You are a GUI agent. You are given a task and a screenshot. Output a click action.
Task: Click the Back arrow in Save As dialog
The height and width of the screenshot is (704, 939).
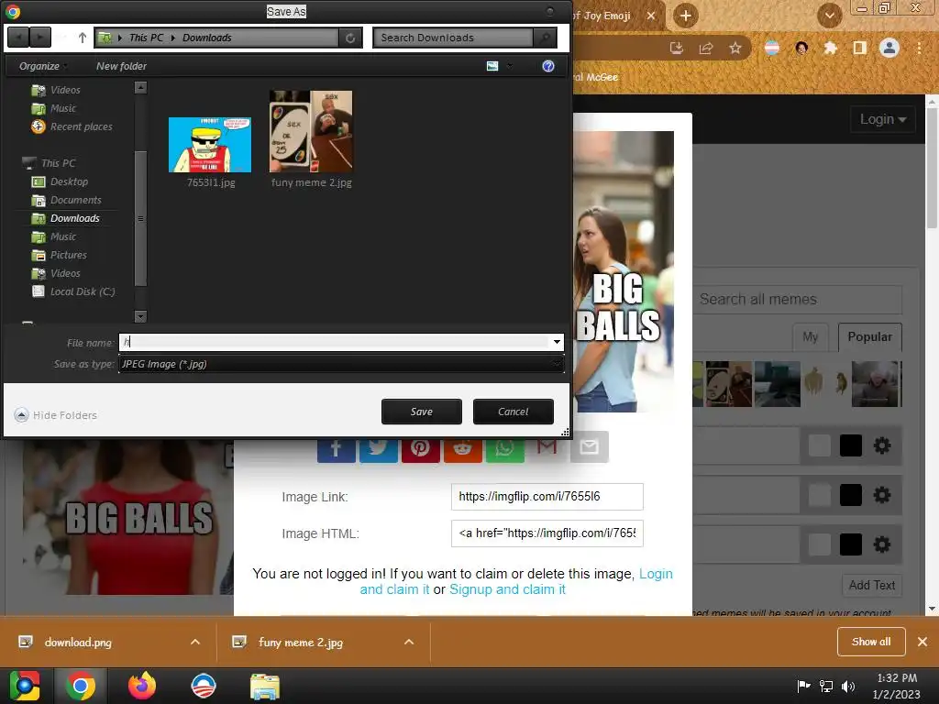click(x=18, y=38)
